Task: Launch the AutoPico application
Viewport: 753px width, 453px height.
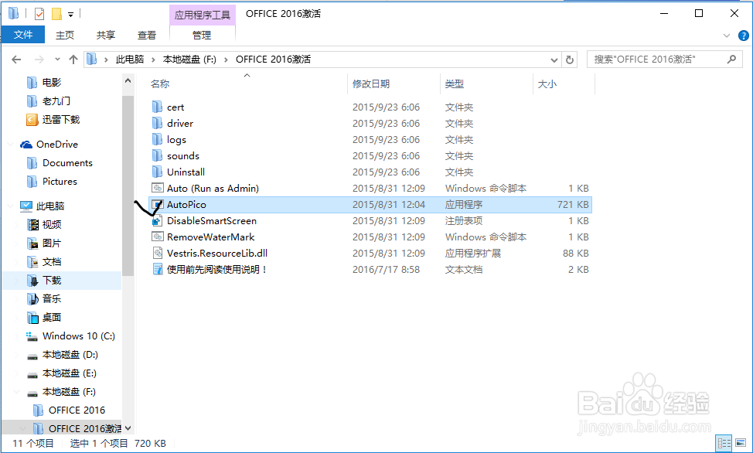Action: (x=186, y=204)
